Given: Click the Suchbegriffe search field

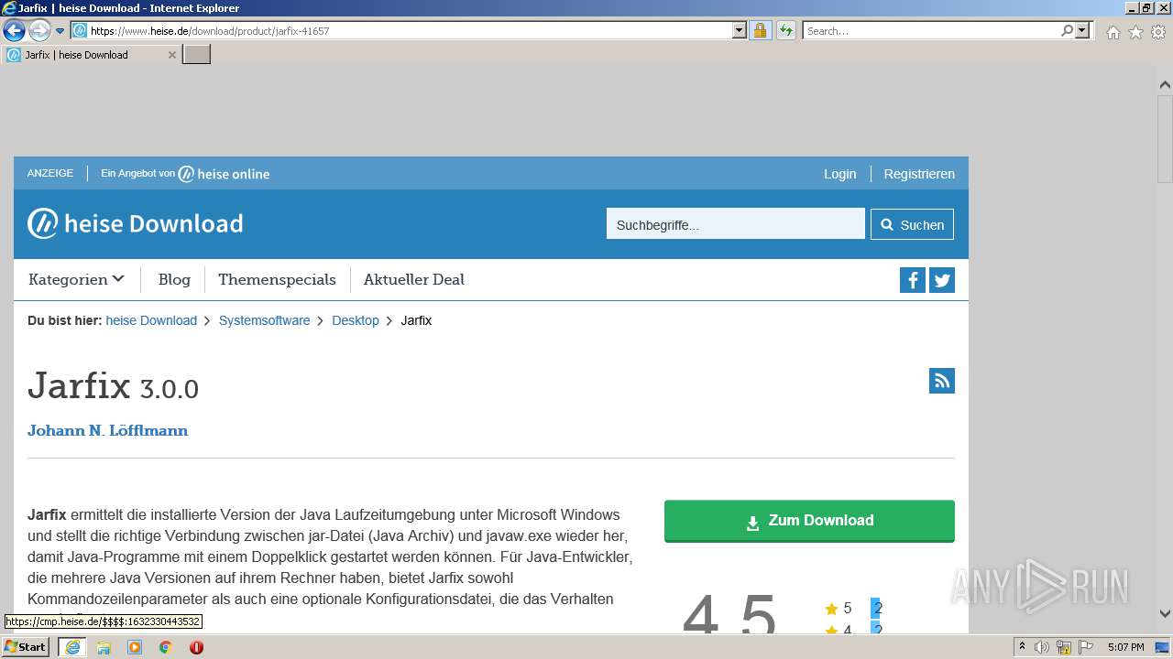Looking at the screenshot, I should 736,224.
